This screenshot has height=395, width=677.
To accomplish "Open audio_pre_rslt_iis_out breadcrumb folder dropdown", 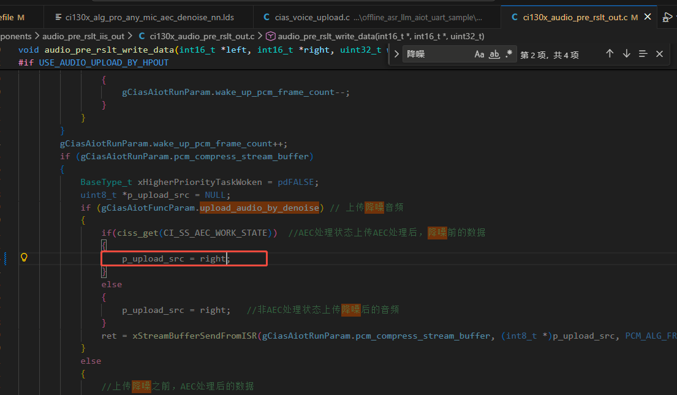I will (x=83, y=37).
